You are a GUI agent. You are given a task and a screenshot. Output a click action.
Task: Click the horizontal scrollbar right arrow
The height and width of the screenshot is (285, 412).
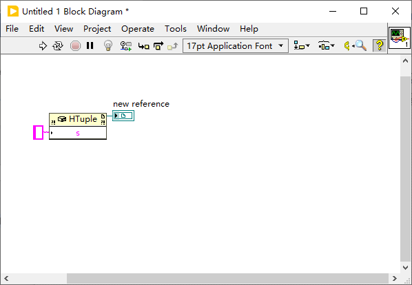[x=394, y=278]
